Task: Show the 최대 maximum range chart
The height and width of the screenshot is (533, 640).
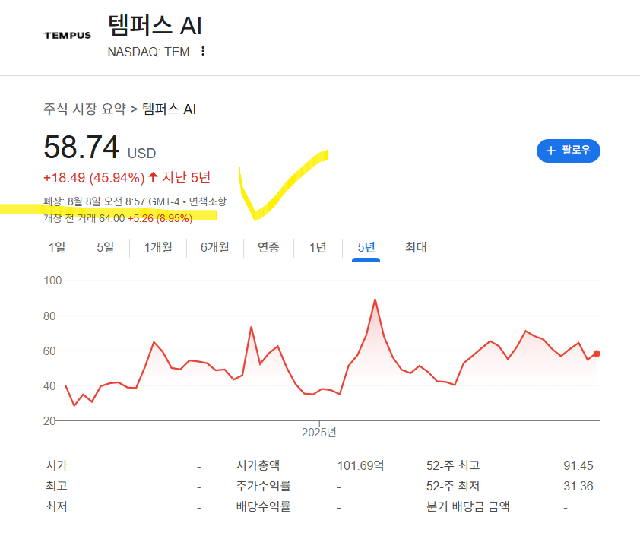Action: 416,247
